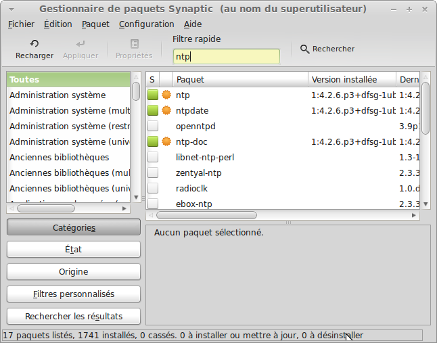The width and height of the screenshot is (437, 343).
Task: Select the Toutes category
Action: (x=68, y=79)
